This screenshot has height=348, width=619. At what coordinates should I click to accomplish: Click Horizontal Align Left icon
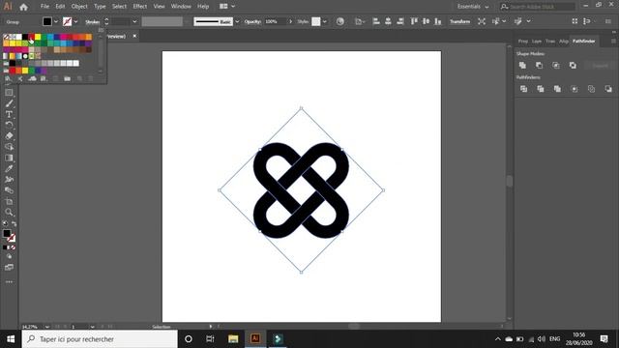point(376,21)
